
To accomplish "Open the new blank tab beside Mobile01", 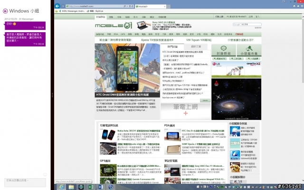I will (x=169, y=7).
